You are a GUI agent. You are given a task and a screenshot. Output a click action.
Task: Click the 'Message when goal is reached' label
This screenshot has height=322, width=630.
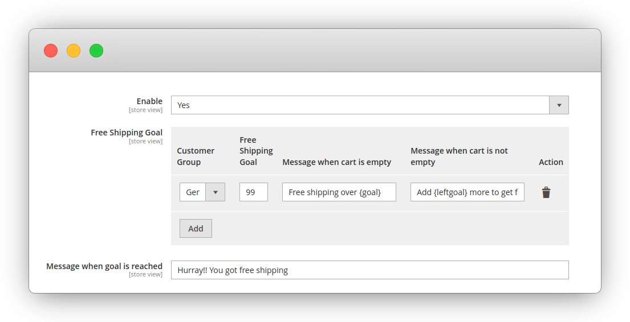tap(104, 266)
